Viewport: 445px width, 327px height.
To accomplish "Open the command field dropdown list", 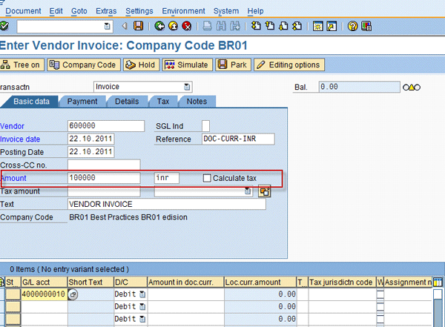I will coord(107,27).
